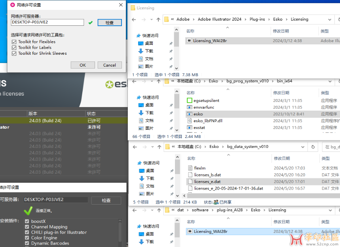Toggle the Toolkit for Labels checkbox

coord(14,48)
